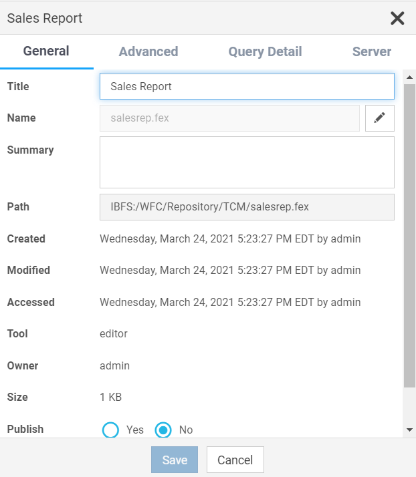Select No for the Publish option

163,430
